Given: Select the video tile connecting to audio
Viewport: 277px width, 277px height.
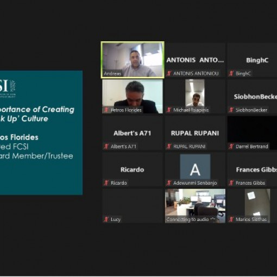Looking at the screenshot, I should (x=195, y=206).
